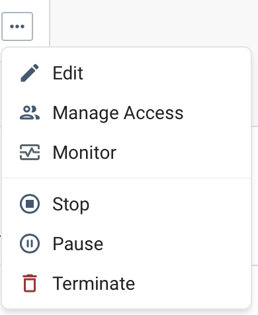Image resolution: width=258 pixels, height=315 pixels.
Task: Open the Monitor menu entry
Action: pyautogui.click(x=126, y=152)
